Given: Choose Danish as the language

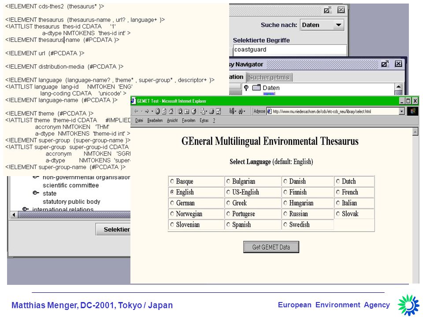Looking at the screenshot, I should coord(285,181).
